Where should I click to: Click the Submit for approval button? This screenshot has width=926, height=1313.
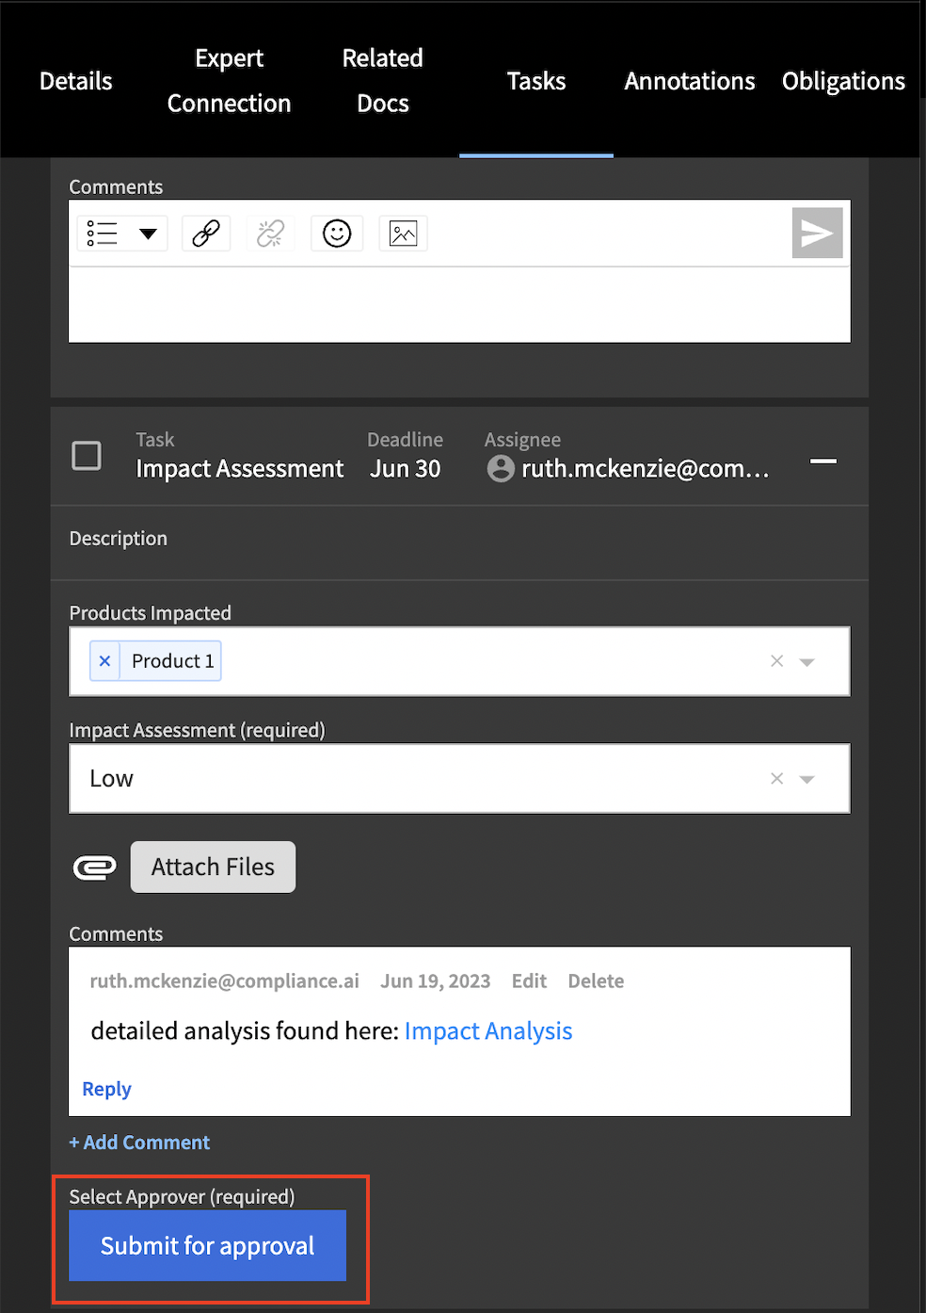pyautogui.click(x=207, y=1245)
